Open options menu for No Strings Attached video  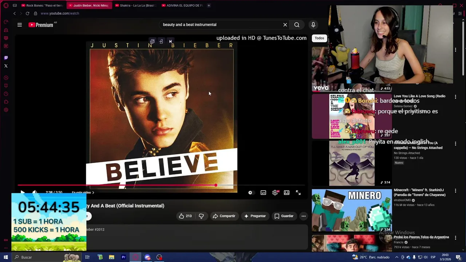(x=455, y=144)
